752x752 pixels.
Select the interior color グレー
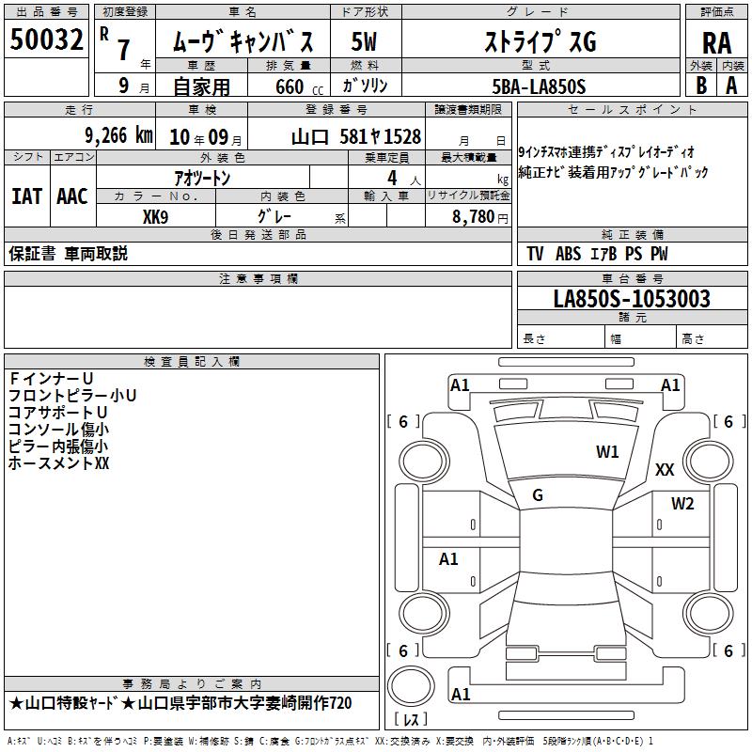[x=274, y=216]
